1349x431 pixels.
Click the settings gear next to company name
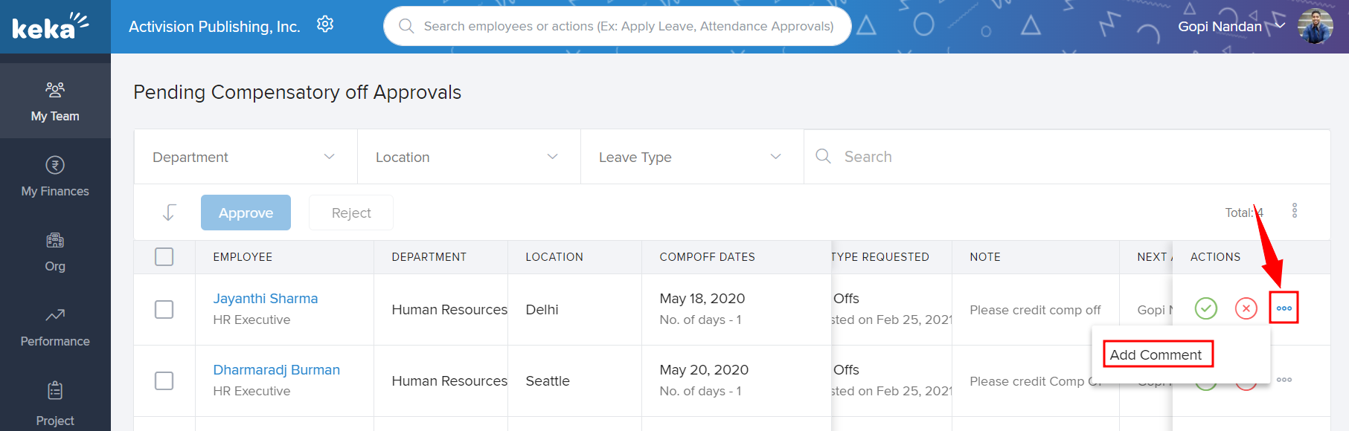tap(325, 25)
